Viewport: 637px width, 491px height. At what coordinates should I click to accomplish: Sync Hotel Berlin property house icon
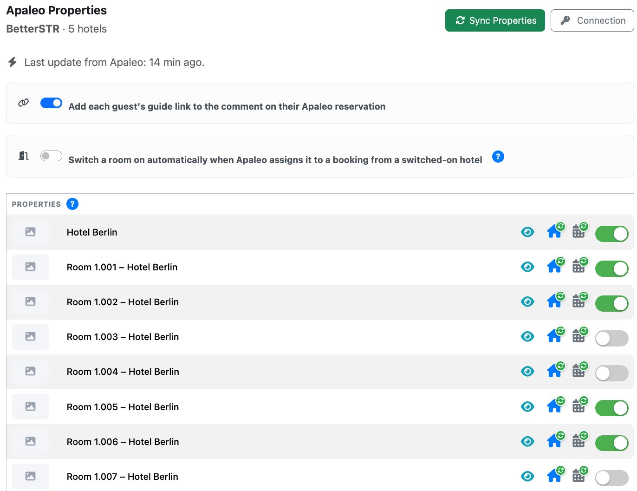coord(555,230)
